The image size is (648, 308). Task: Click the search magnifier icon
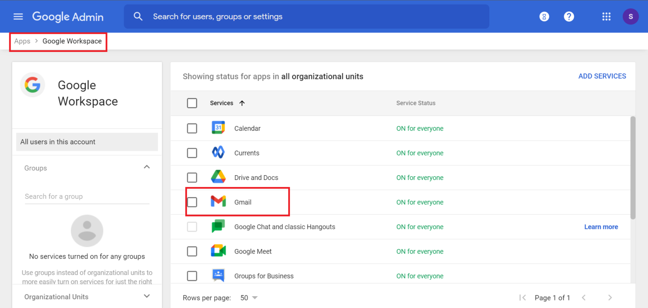coord(138,16)
